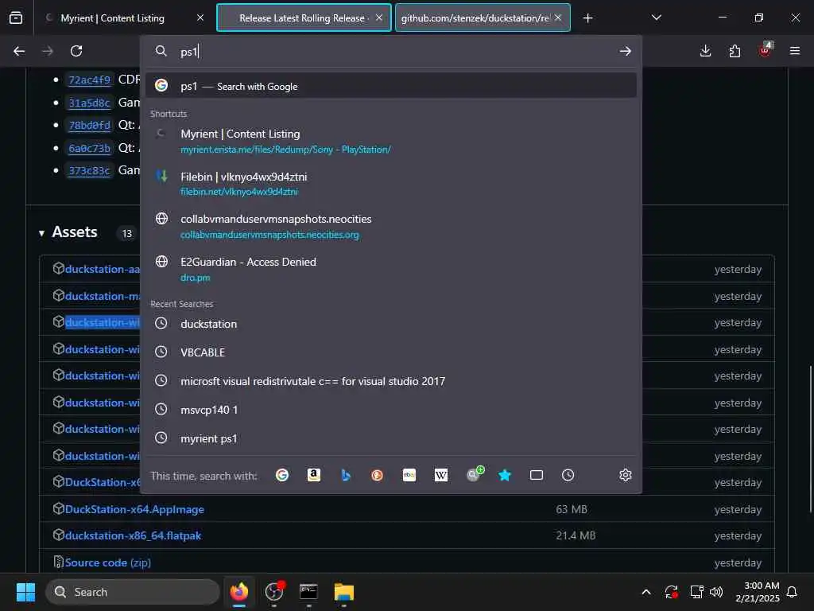Select recent search 'duckstation'
The image size is (814, 611).
click(x=391, y=324)
